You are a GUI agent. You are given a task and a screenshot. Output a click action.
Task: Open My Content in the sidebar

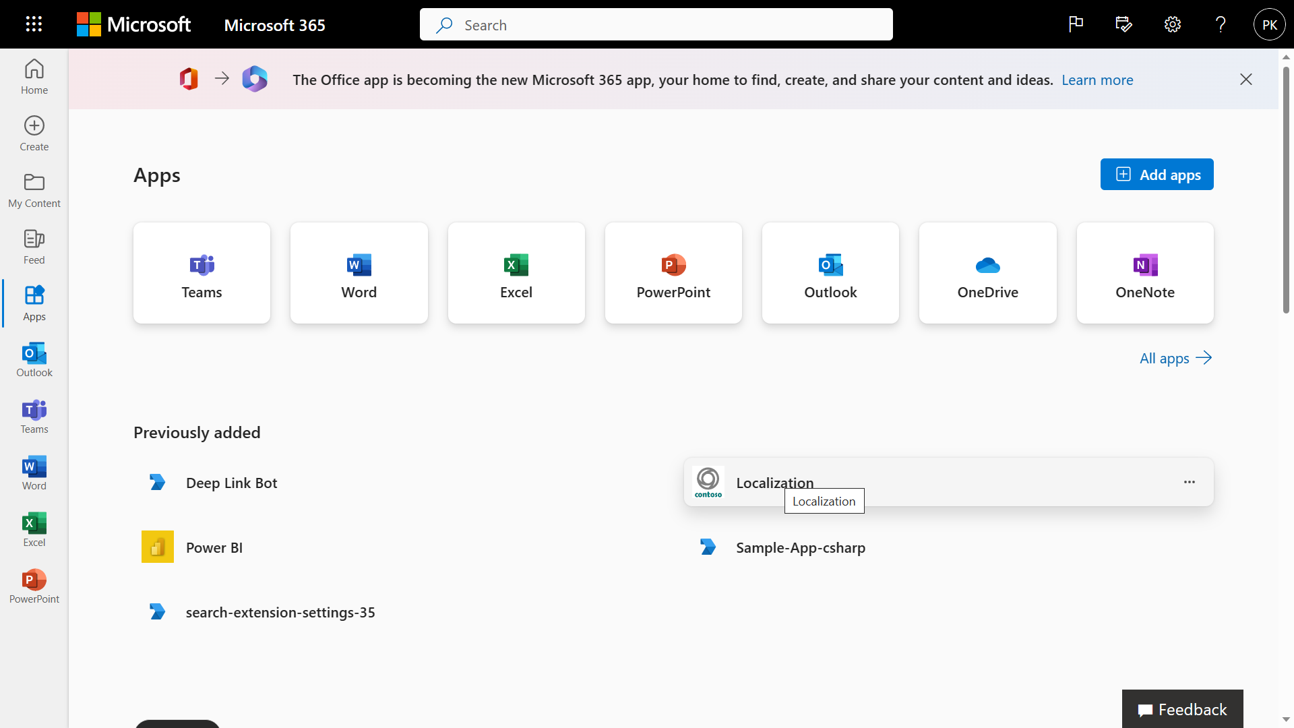coord(34,190)
